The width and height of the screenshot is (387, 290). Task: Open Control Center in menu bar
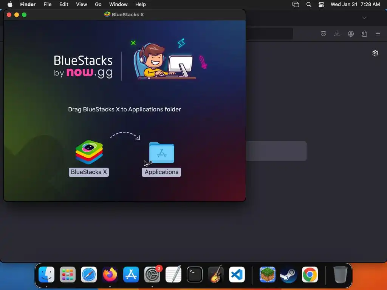click(321, 5)
